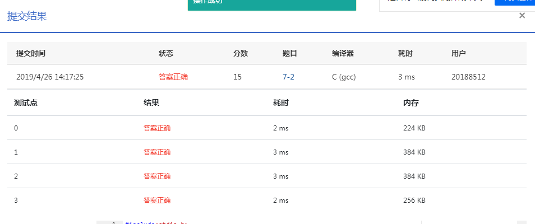Click the green 操作成功 notification banner
Viewport: 535px width, 224px height.
pyautogui.click(x=272, y=5)
